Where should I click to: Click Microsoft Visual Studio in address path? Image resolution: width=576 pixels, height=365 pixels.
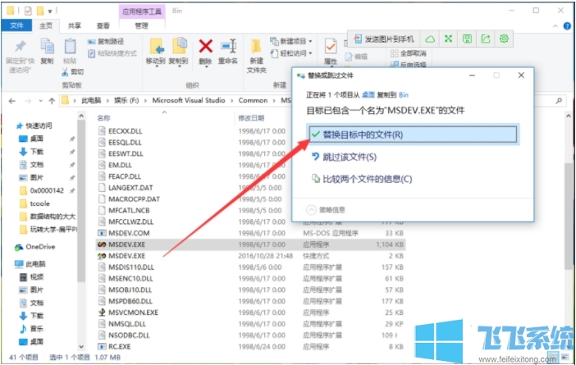tap(189, 100)
